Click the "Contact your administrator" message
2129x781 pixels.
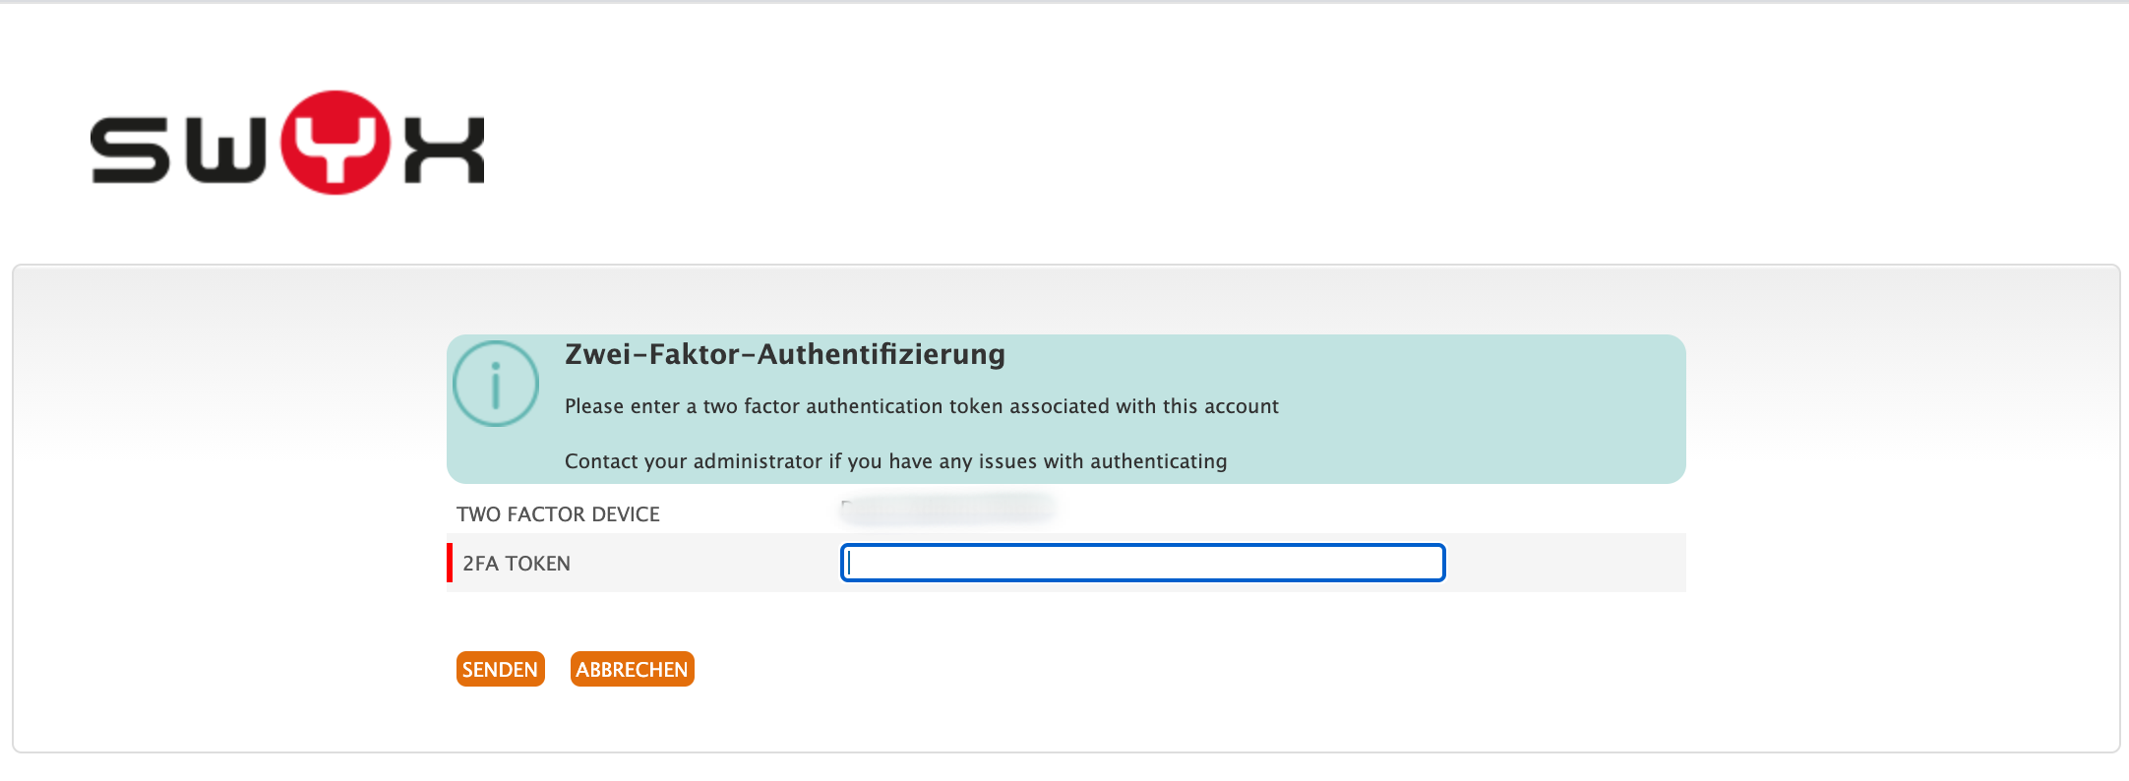tap(895, 461)
